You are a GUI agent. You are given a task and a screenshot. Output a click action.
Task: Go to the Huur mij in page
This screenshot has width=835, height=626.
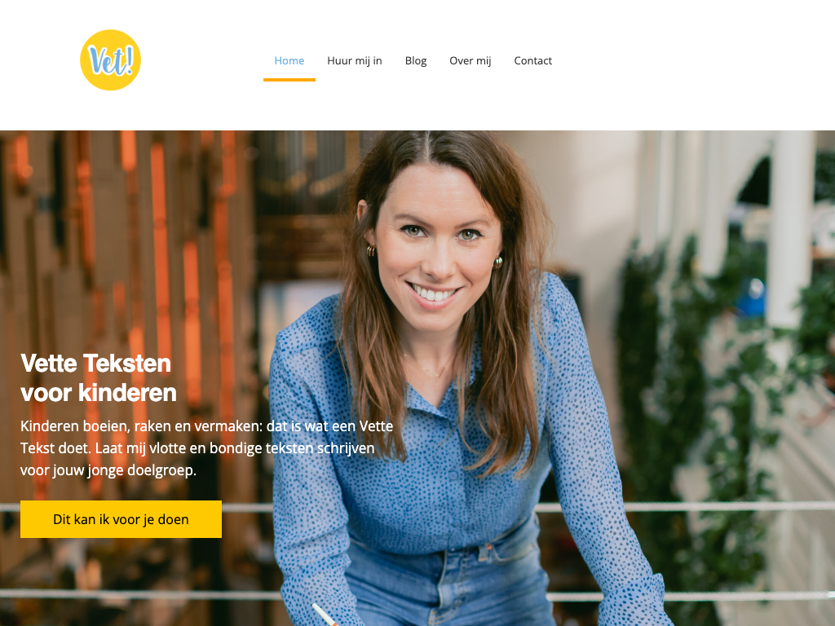pyautogui.click(x=355, y=60)
